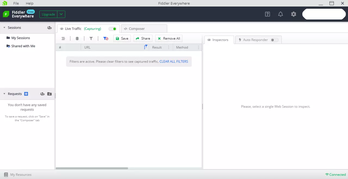The width and height of the screenshot is (348, 179).
Task: Click the Save button
Action: coord(122,39)
